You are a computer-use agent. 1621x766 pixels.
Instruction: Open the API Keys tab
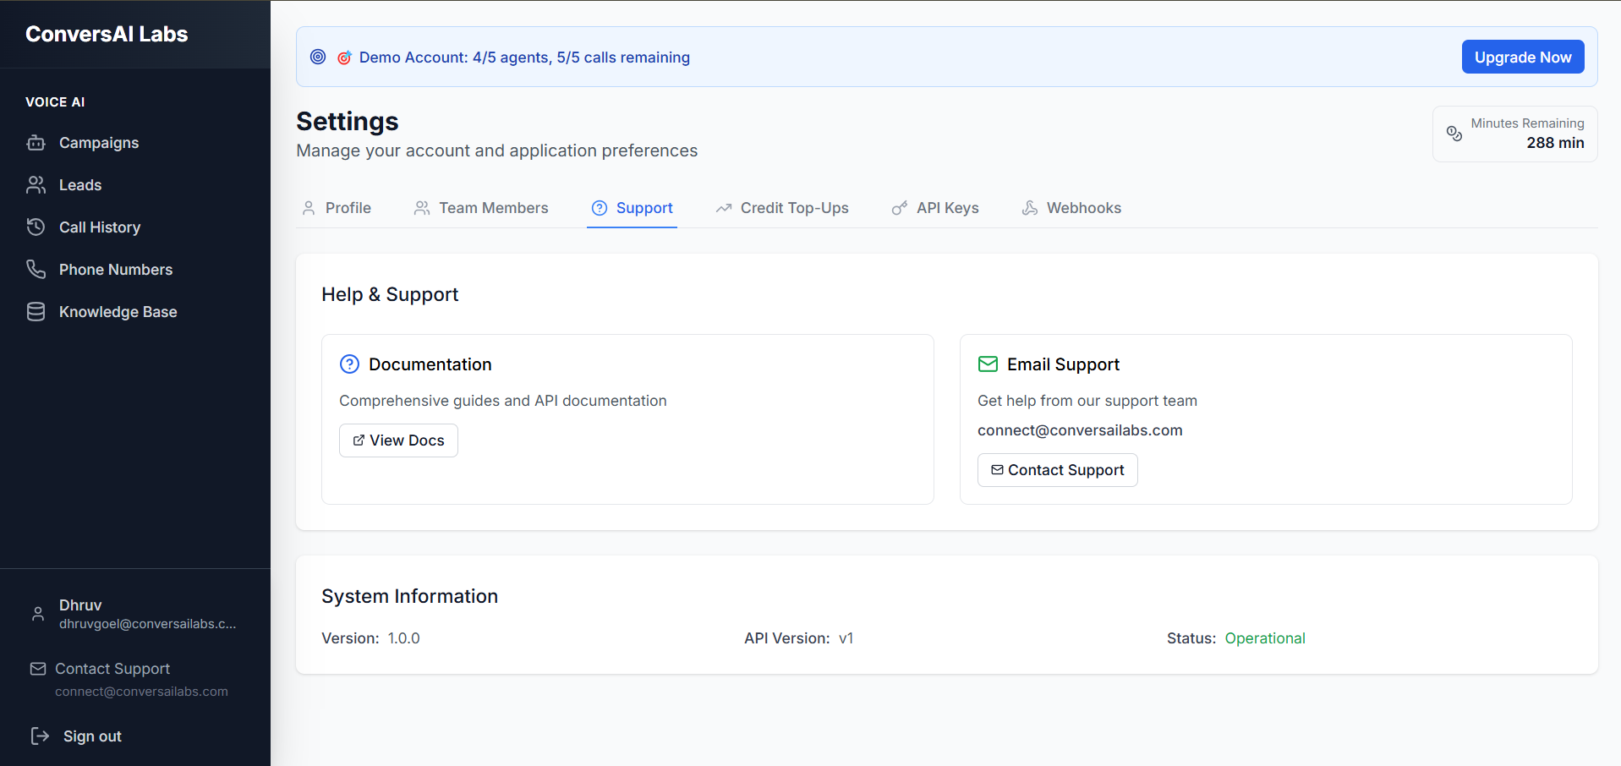935,208
